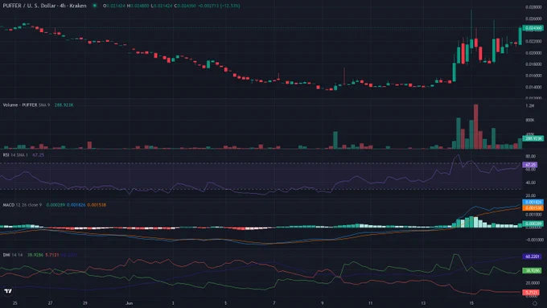This screenshot has height=308, width=547.
Task: Click the 800K volume axis label
Action: click(530, 120)
